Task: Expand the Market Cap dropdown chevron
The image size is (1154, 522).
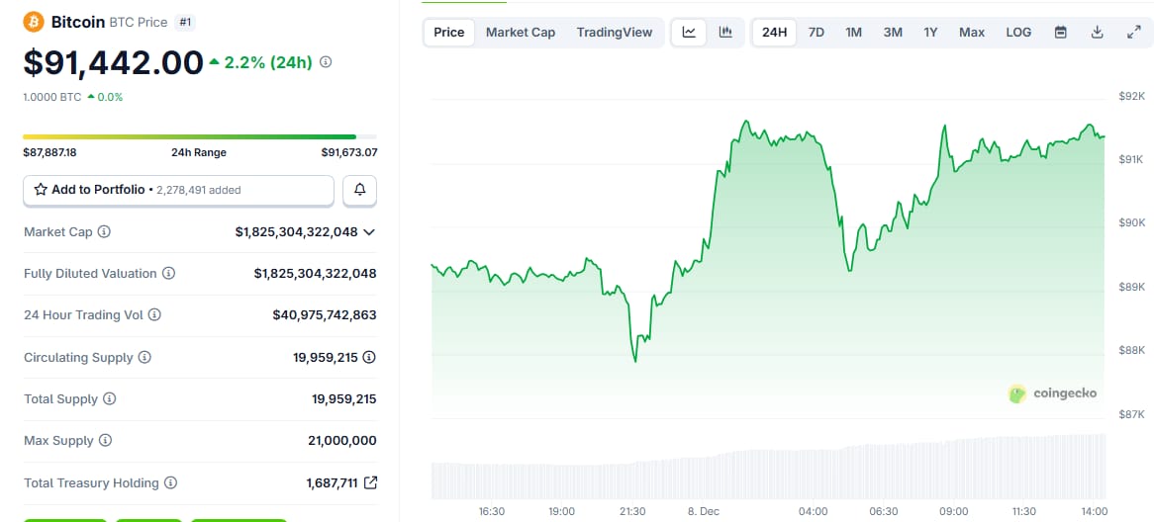Action: pos(369,232)
